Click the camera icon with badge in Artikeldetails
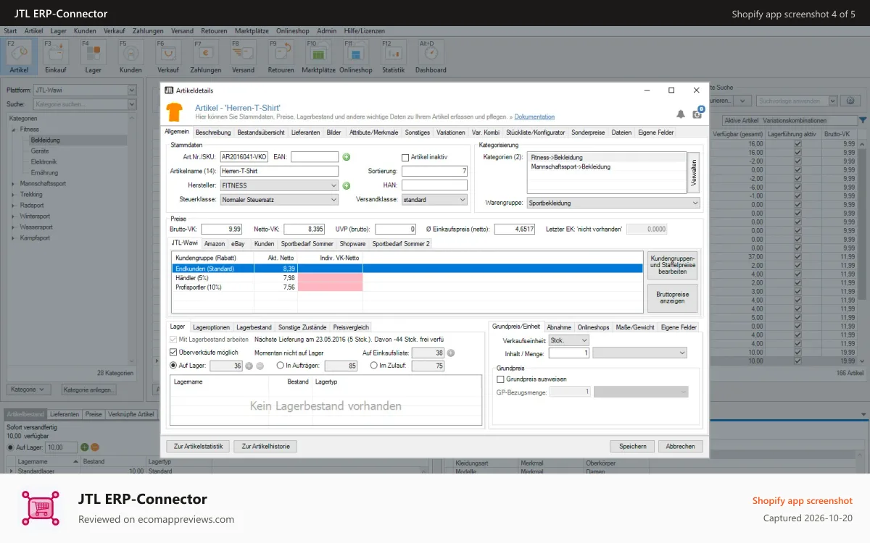Image resolution: width=870 pixels, height=543 pixels. click(x=697, y=113)
